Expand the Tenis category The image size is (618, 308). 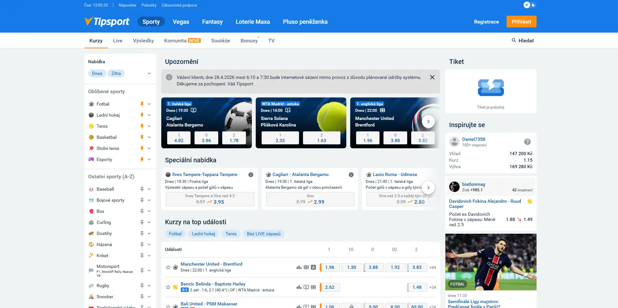[149, 126]
